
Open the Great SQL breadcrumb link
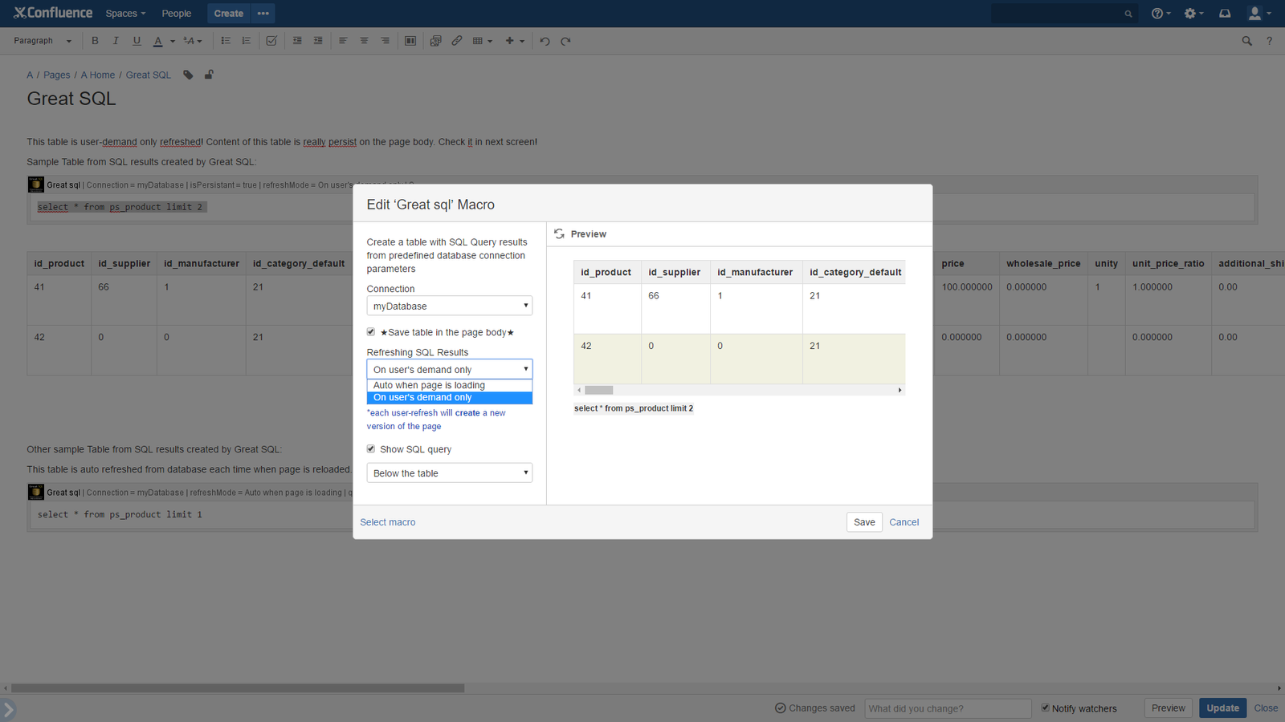[x=149, y=75]
